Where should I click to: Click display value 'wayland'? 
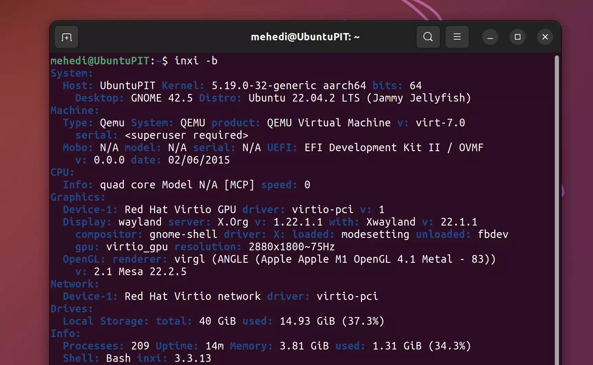tap(140, 222)
